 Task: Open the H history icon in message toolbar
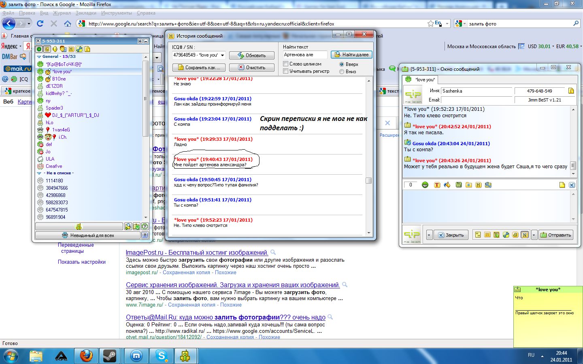point(478,185)
